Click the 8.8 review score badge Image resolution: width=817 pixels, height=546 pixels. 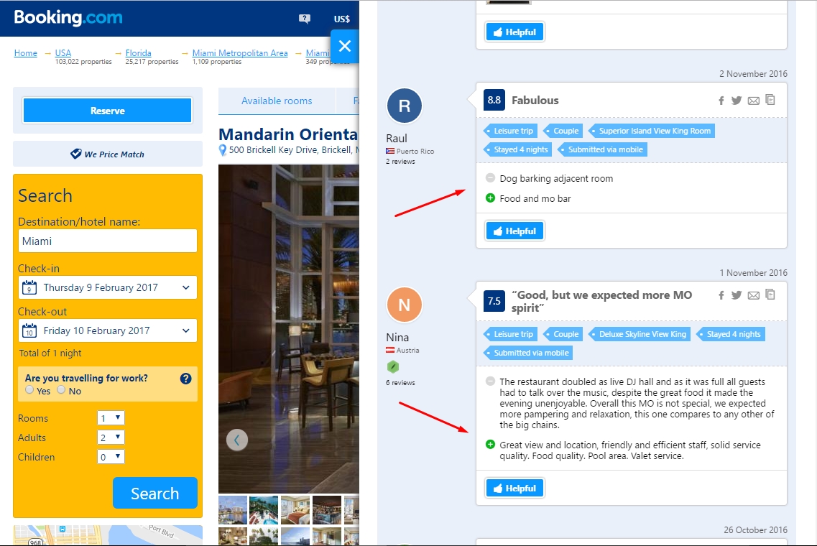coord(494,100)
